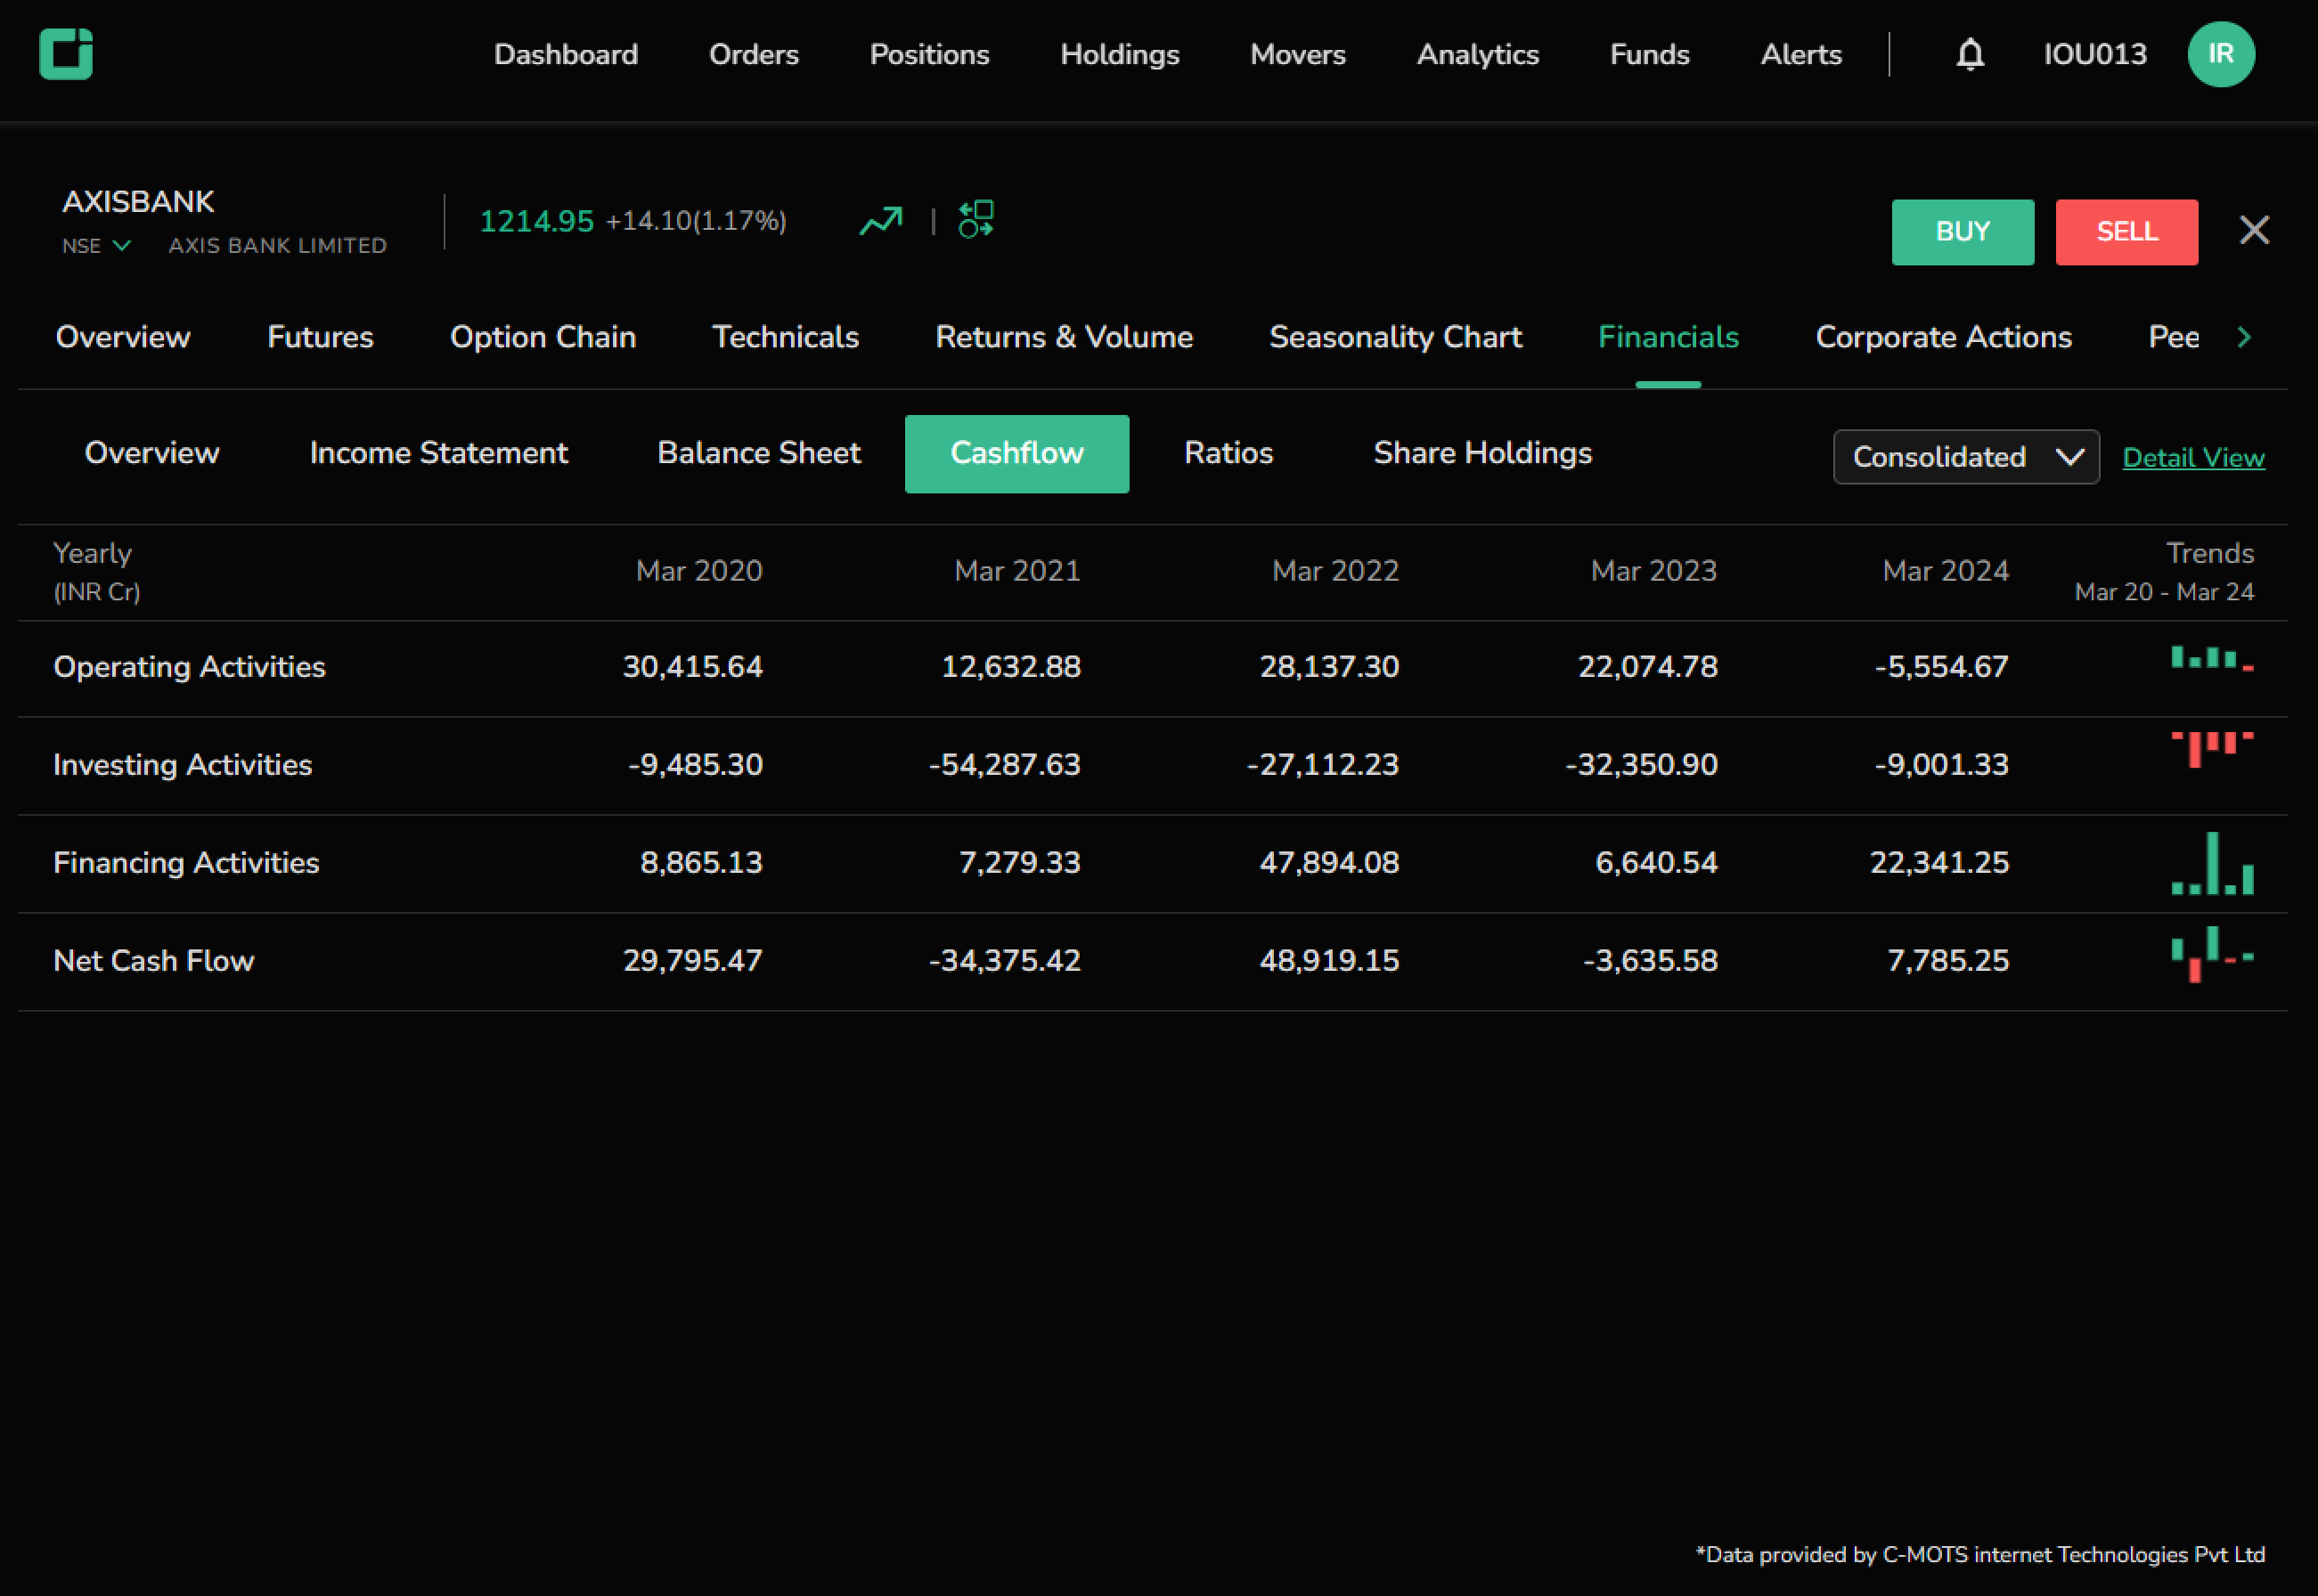Switch to the Option Chain tab
Screen dimensions: 2318x1596
point(542,337)
